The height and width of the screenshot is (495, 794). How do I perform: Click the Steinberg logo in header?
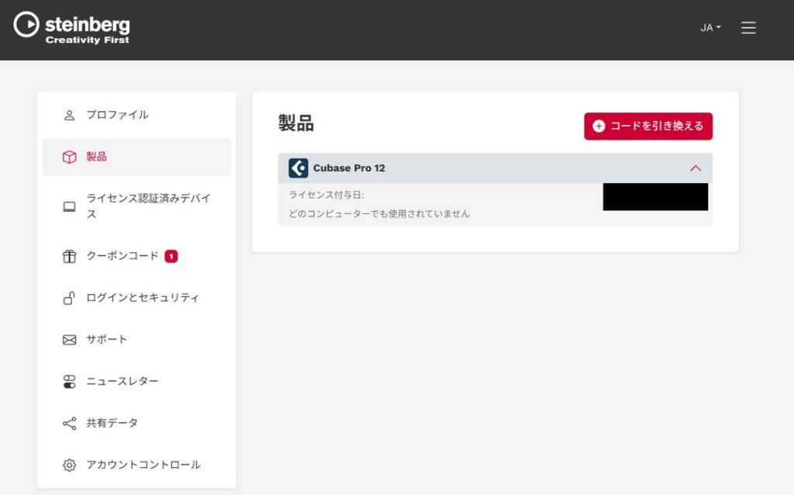tap(72, 28)
